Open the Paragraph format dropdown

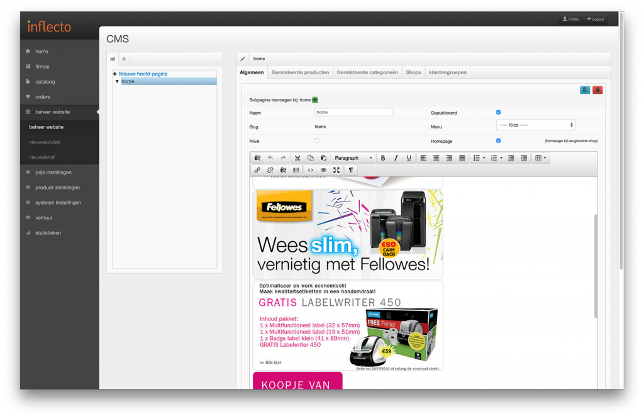coord(353,158)
